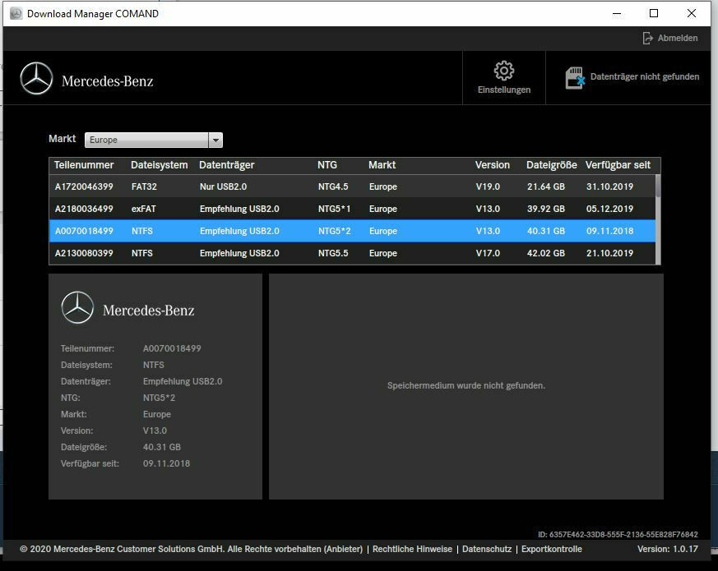718x571 pixels.
Task: Click the Speichermedium wurde nicht gefunden message
Action: coord(466,385)
